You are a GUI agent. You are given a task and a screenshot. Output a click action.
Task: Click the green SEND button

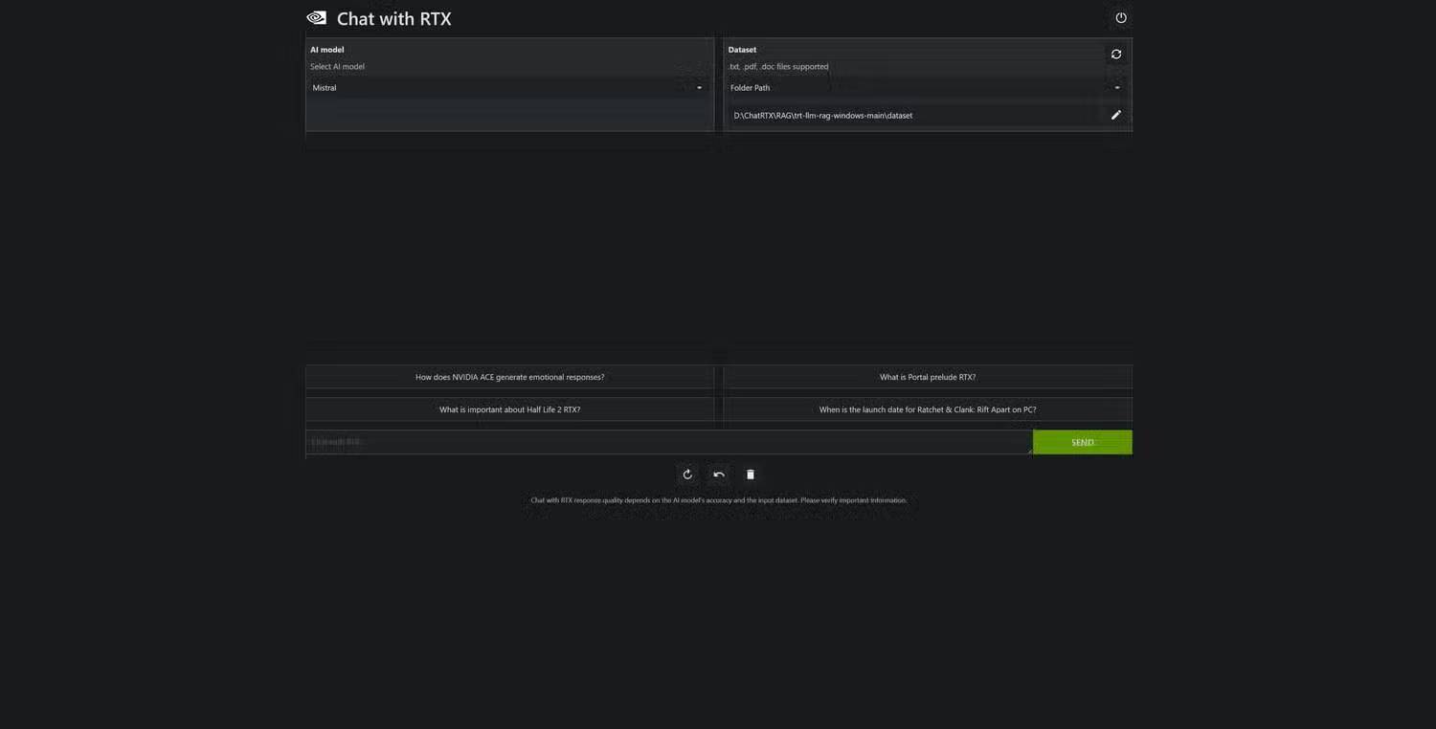pos(1083,442)
